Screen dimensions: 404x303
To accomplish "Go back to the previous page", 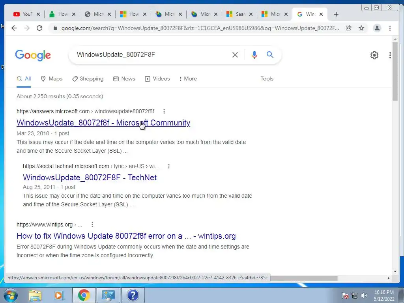I will (x=14, y=28).
